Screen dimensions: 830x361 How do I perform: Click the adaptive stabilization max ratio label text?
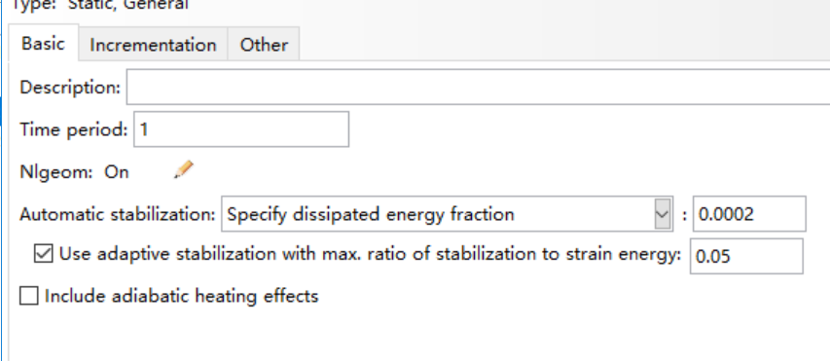(370, 254)
